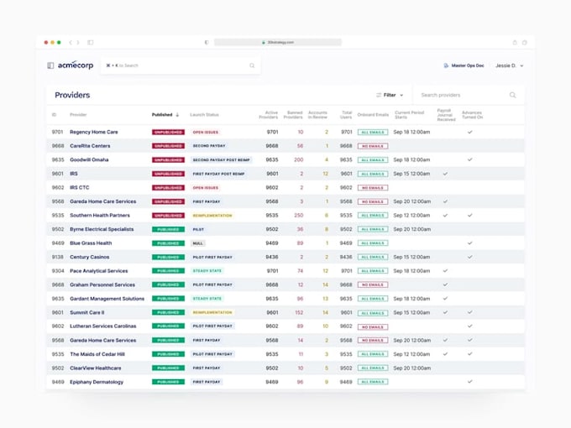Click banned providers value 250 for Southern Health Partners
The image size is (571, 428).
click(299, 216)
